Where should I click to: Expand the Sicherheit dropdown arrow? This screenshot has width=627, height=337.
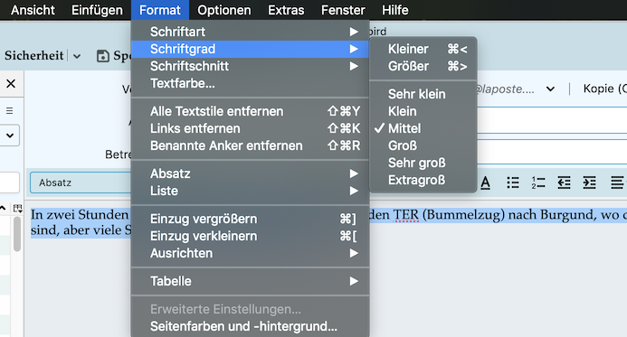point(77,56)
